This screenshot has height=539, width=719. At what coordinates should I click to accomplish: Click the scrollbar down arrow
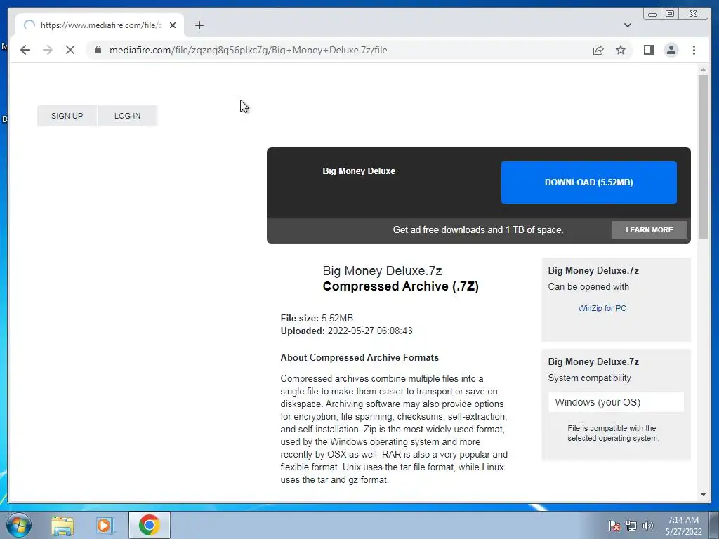click(703, 495)
